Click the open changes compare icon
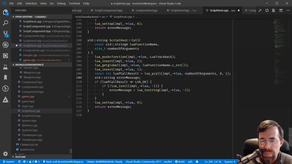 point(267,10)
